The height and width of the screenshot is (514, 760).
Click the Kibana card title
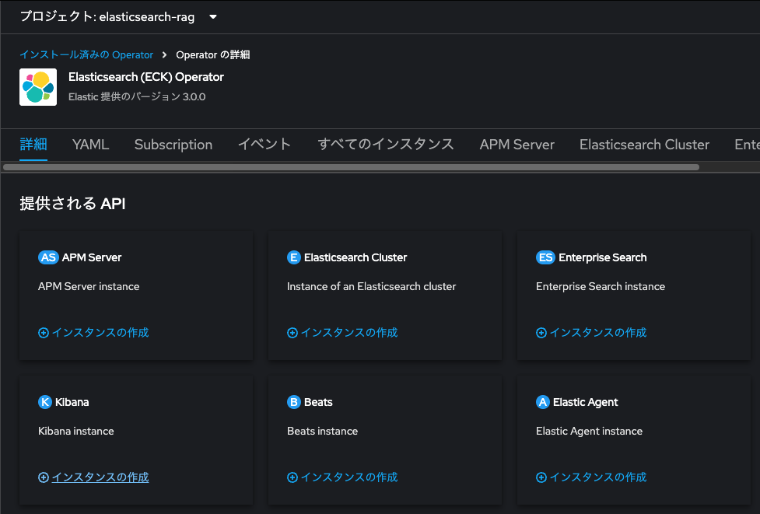pos(72,402)
